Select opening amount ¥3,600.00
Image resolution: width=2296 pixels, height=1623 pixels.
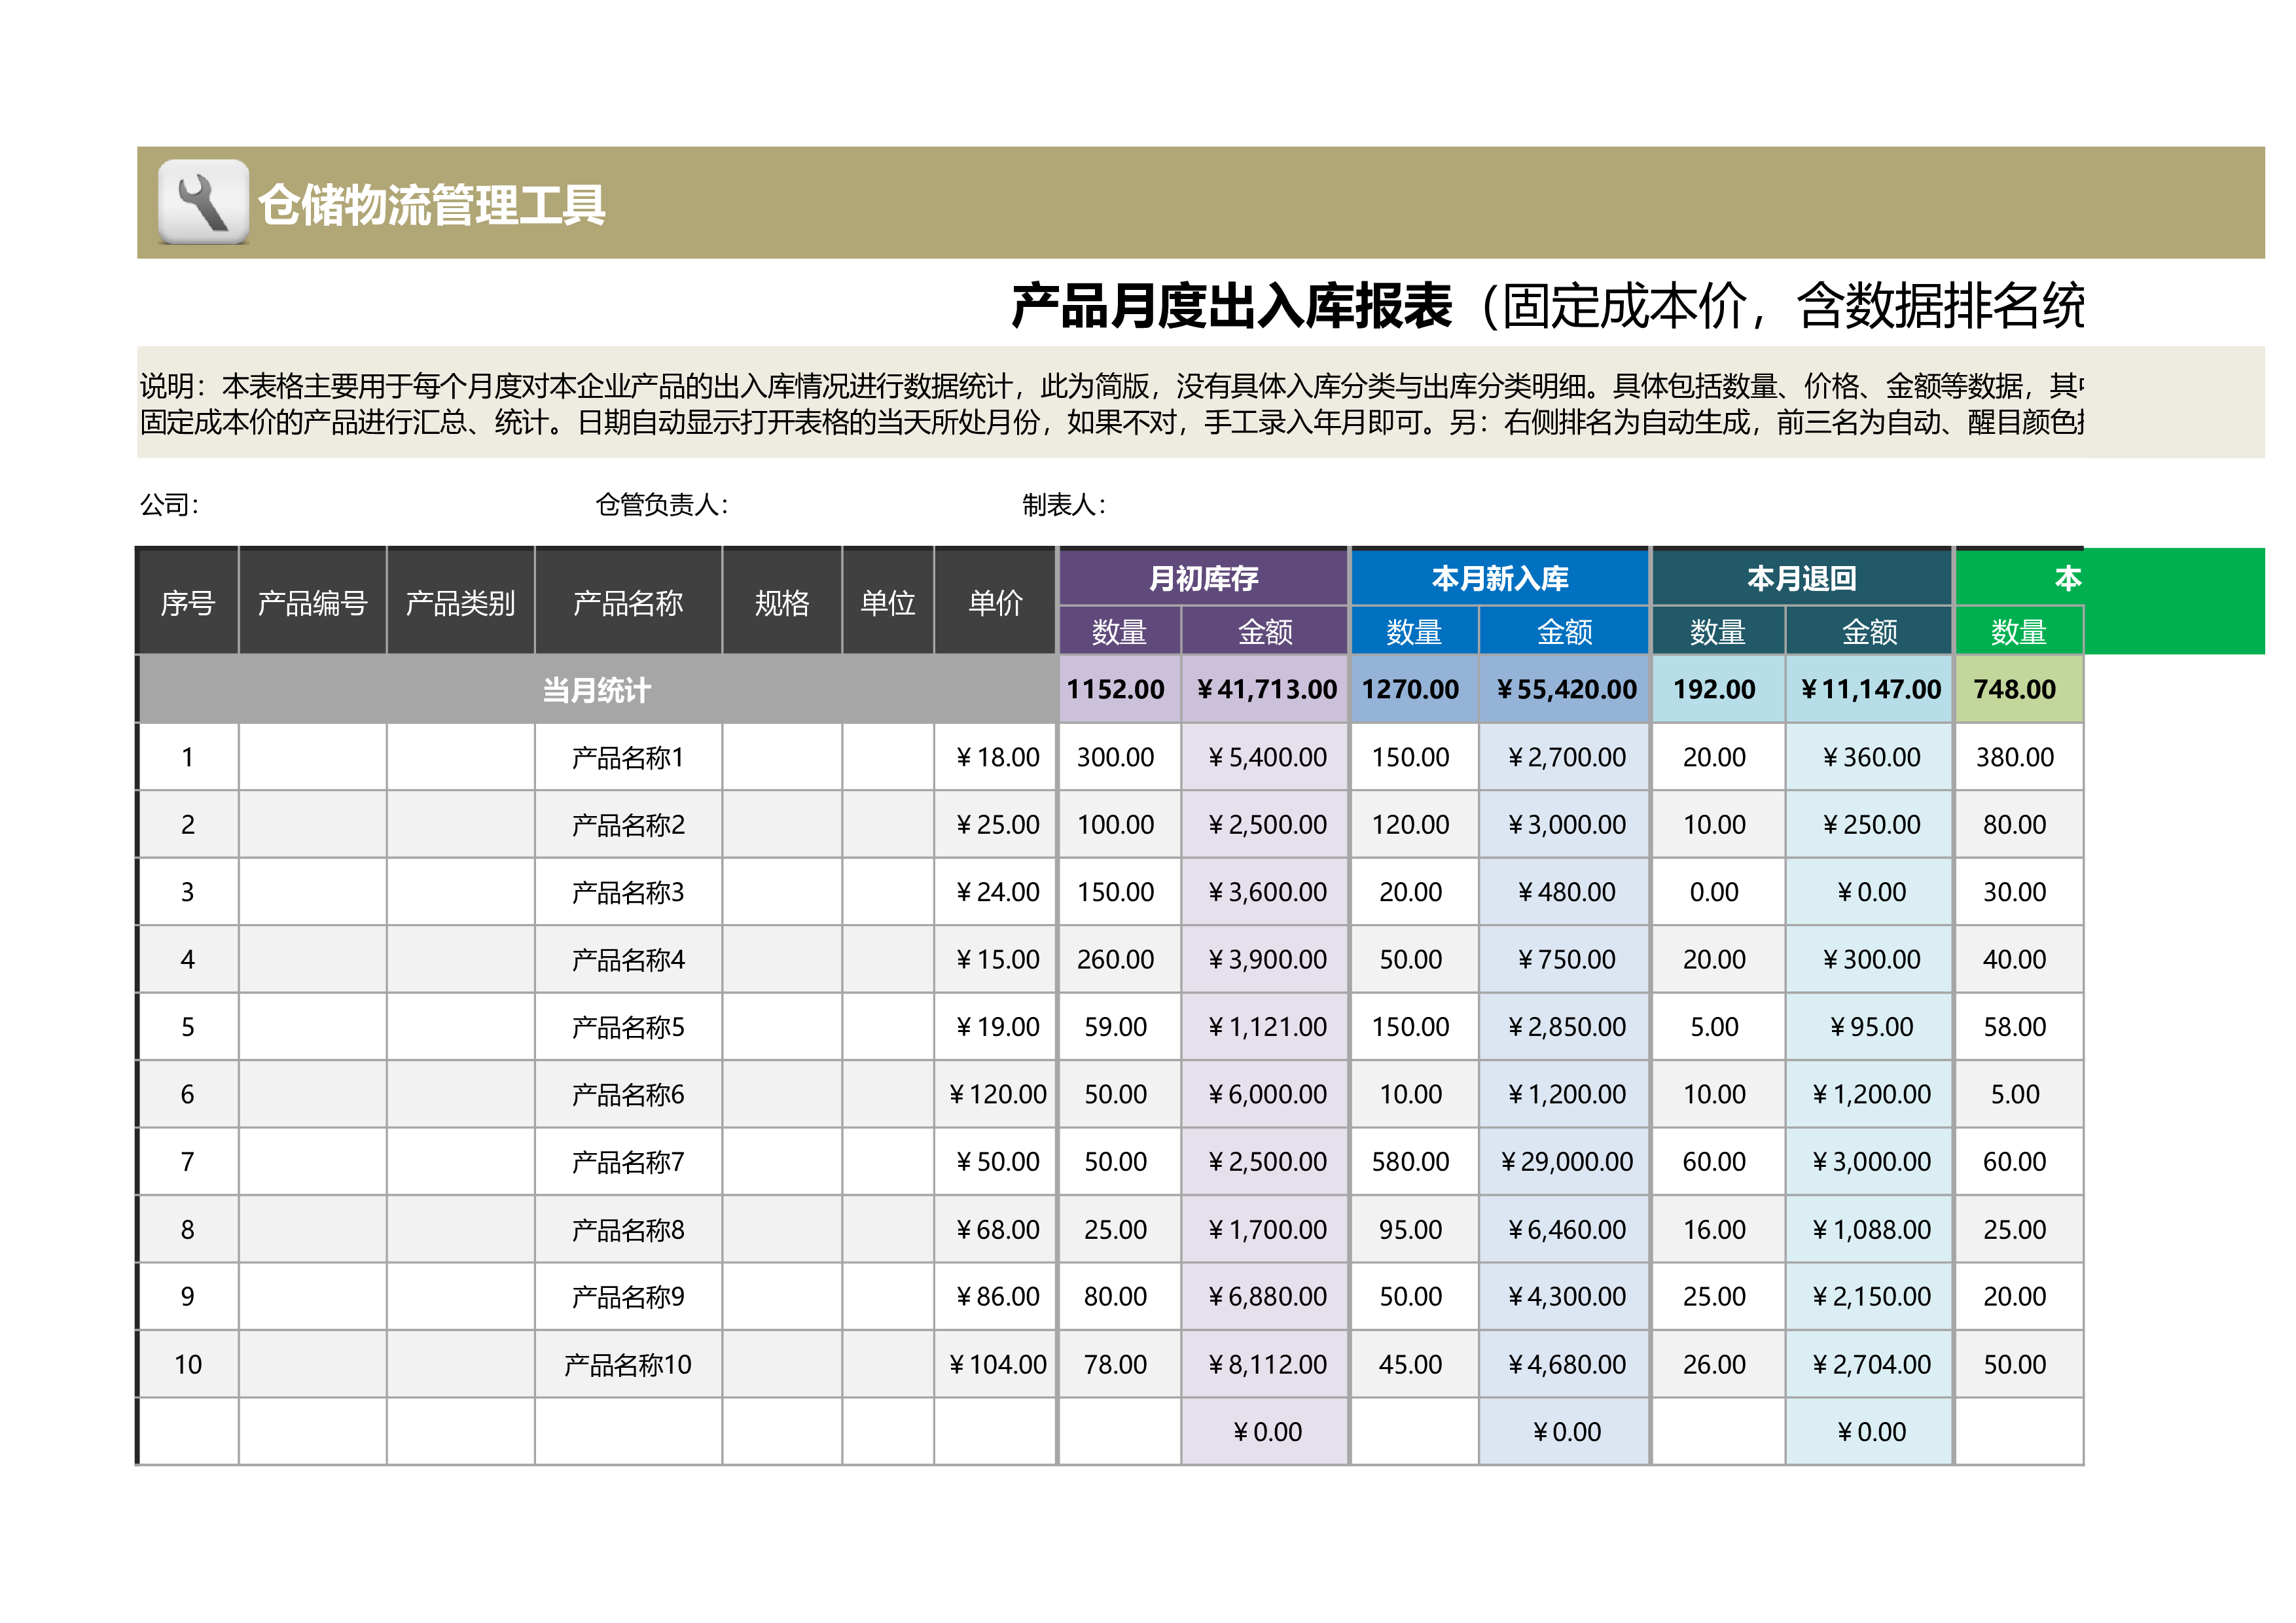[1266, 893]
